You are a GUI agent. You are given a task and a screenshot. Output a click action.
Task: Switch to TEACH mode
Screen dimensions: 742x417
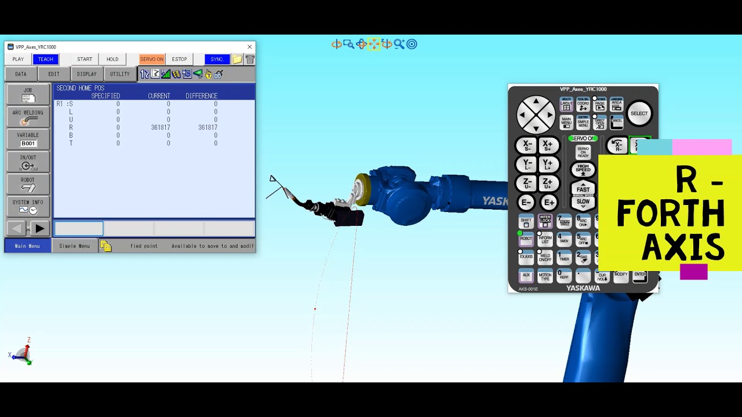pyautogui.click(x=45, y=59)
